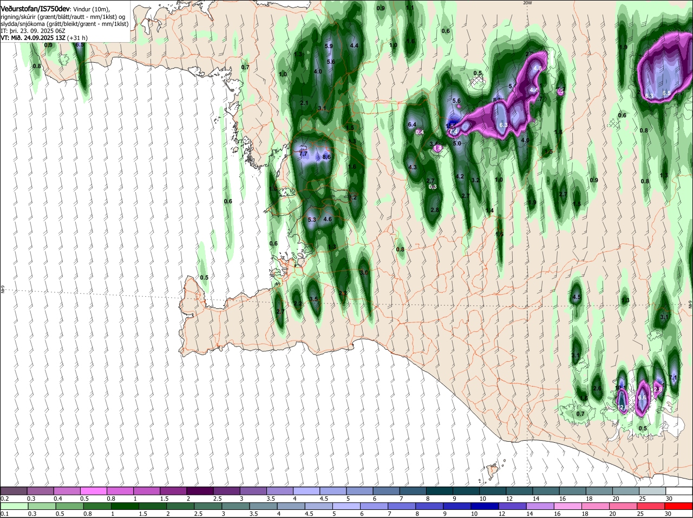
Task: Click the bold title Veðurstofan/IS750dev
Action: coord(35,9)
